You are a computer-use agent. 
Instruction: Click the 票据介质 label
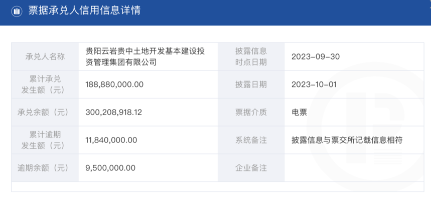[251, 112]
